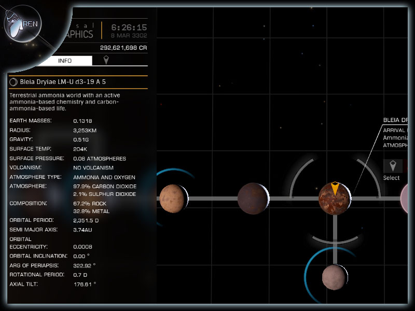
Task: Click the AMMONIA AND OXYGEN atmosphere type
Action: coord(104,177)
